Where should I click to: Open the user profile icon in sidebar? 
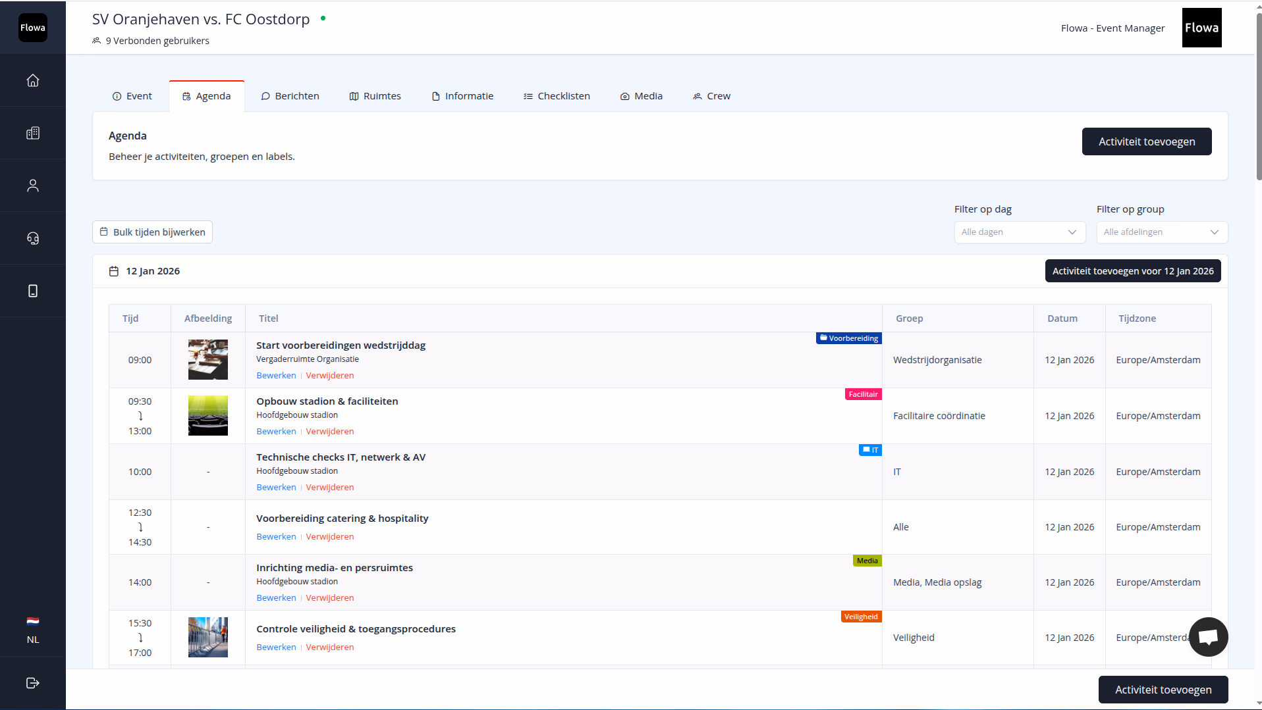(33, 186)
